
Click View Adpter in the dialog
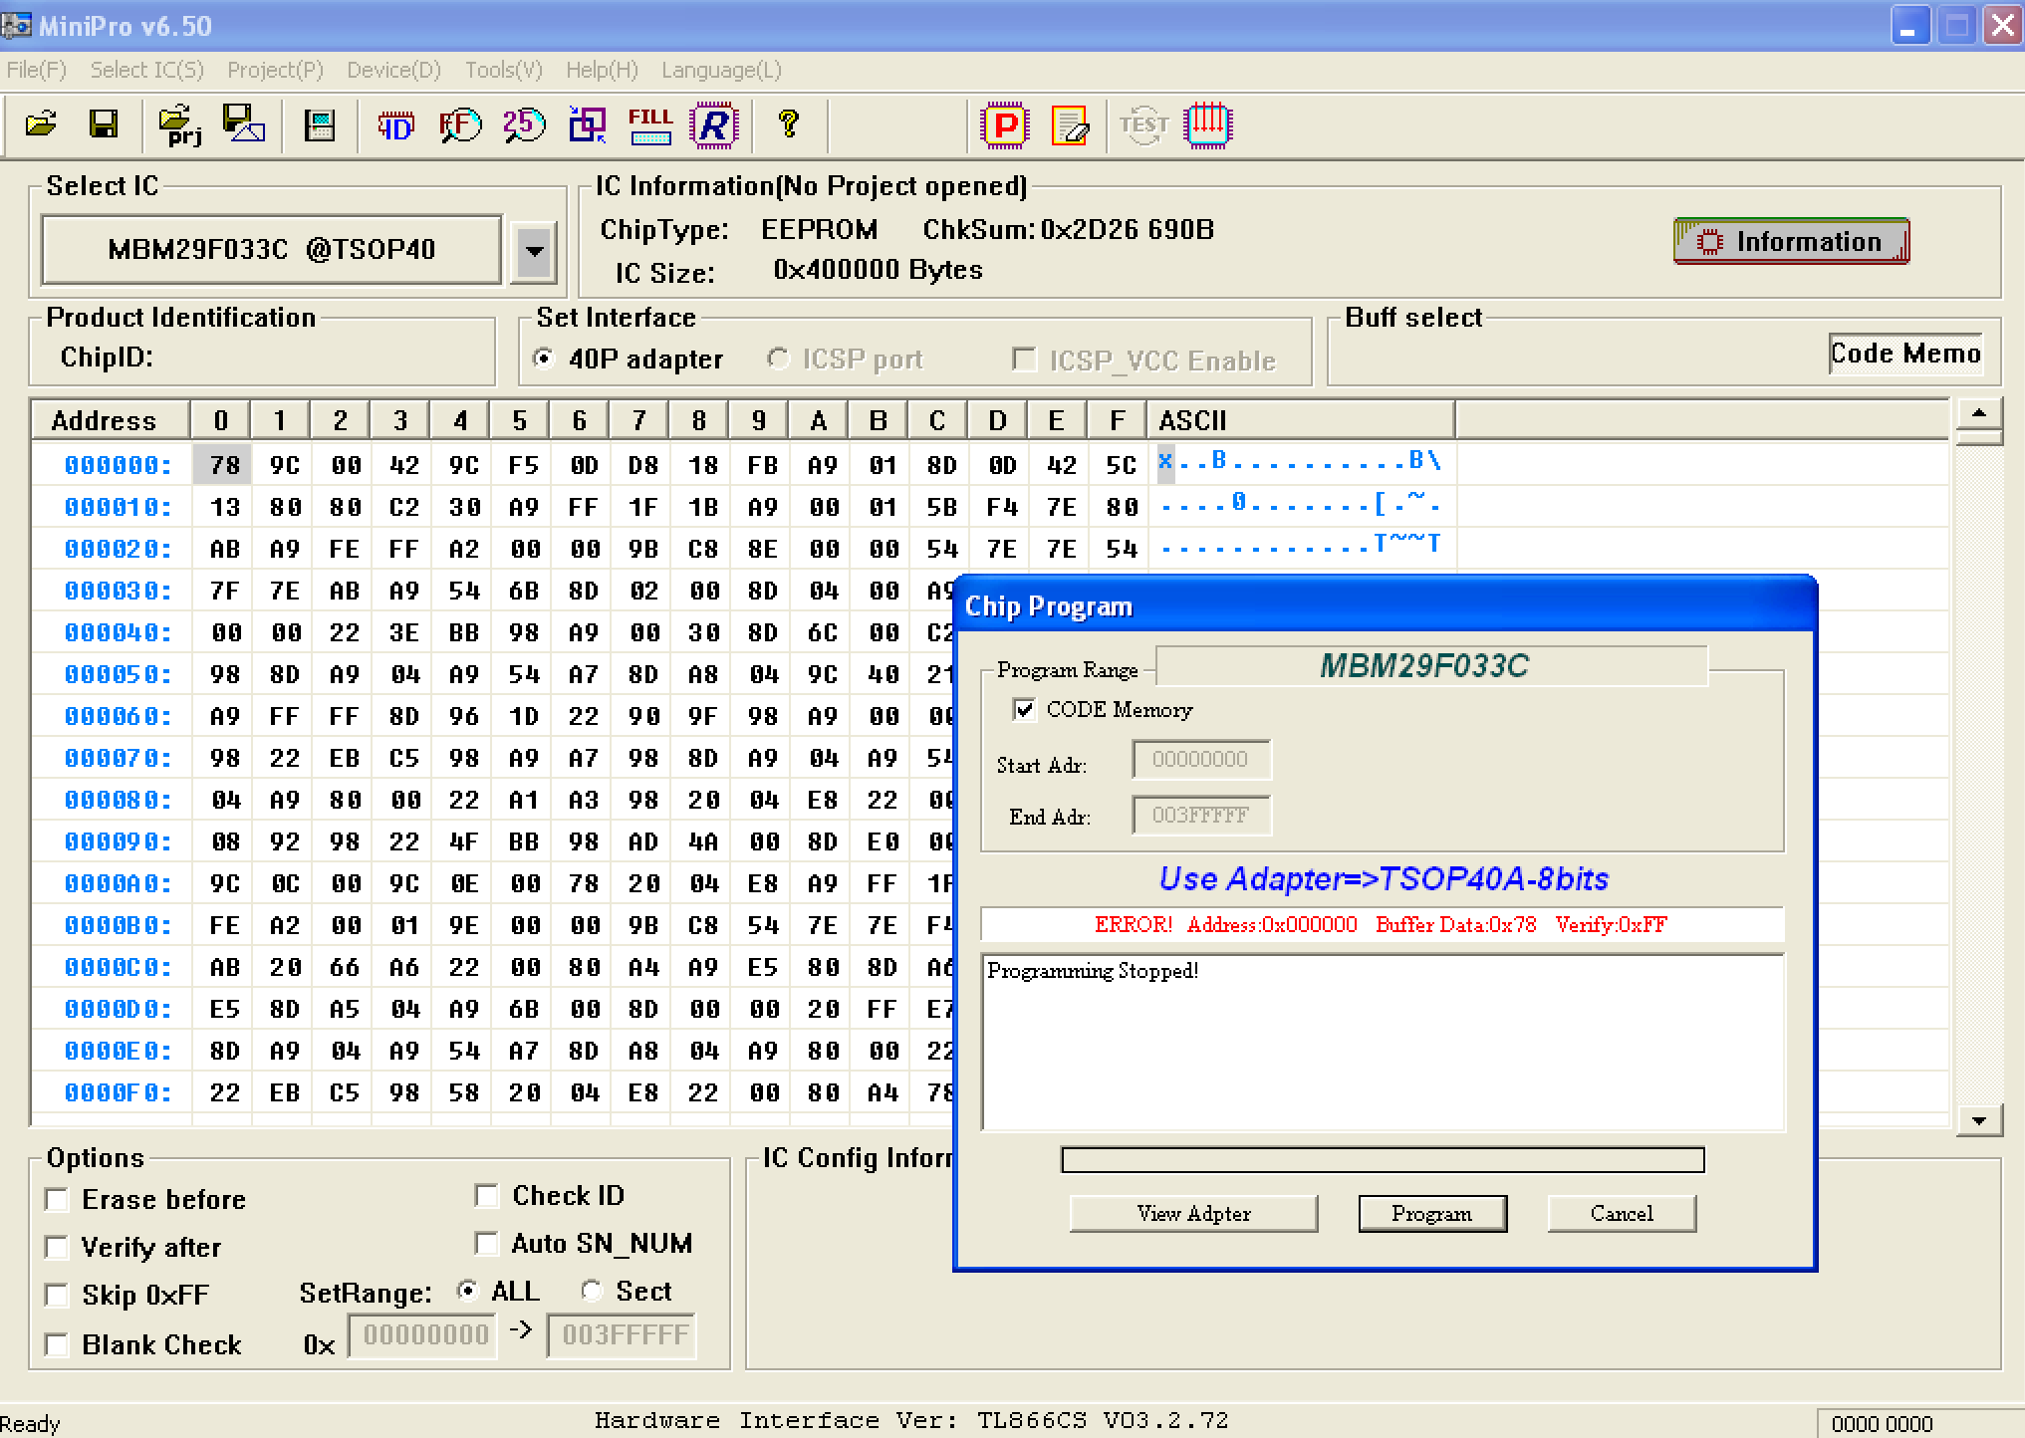pyautogui.click(x=1193, y=1213)
